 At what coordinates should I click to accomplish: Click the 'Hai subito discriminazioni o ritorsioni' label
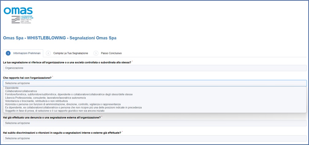(x=62, y=133)
